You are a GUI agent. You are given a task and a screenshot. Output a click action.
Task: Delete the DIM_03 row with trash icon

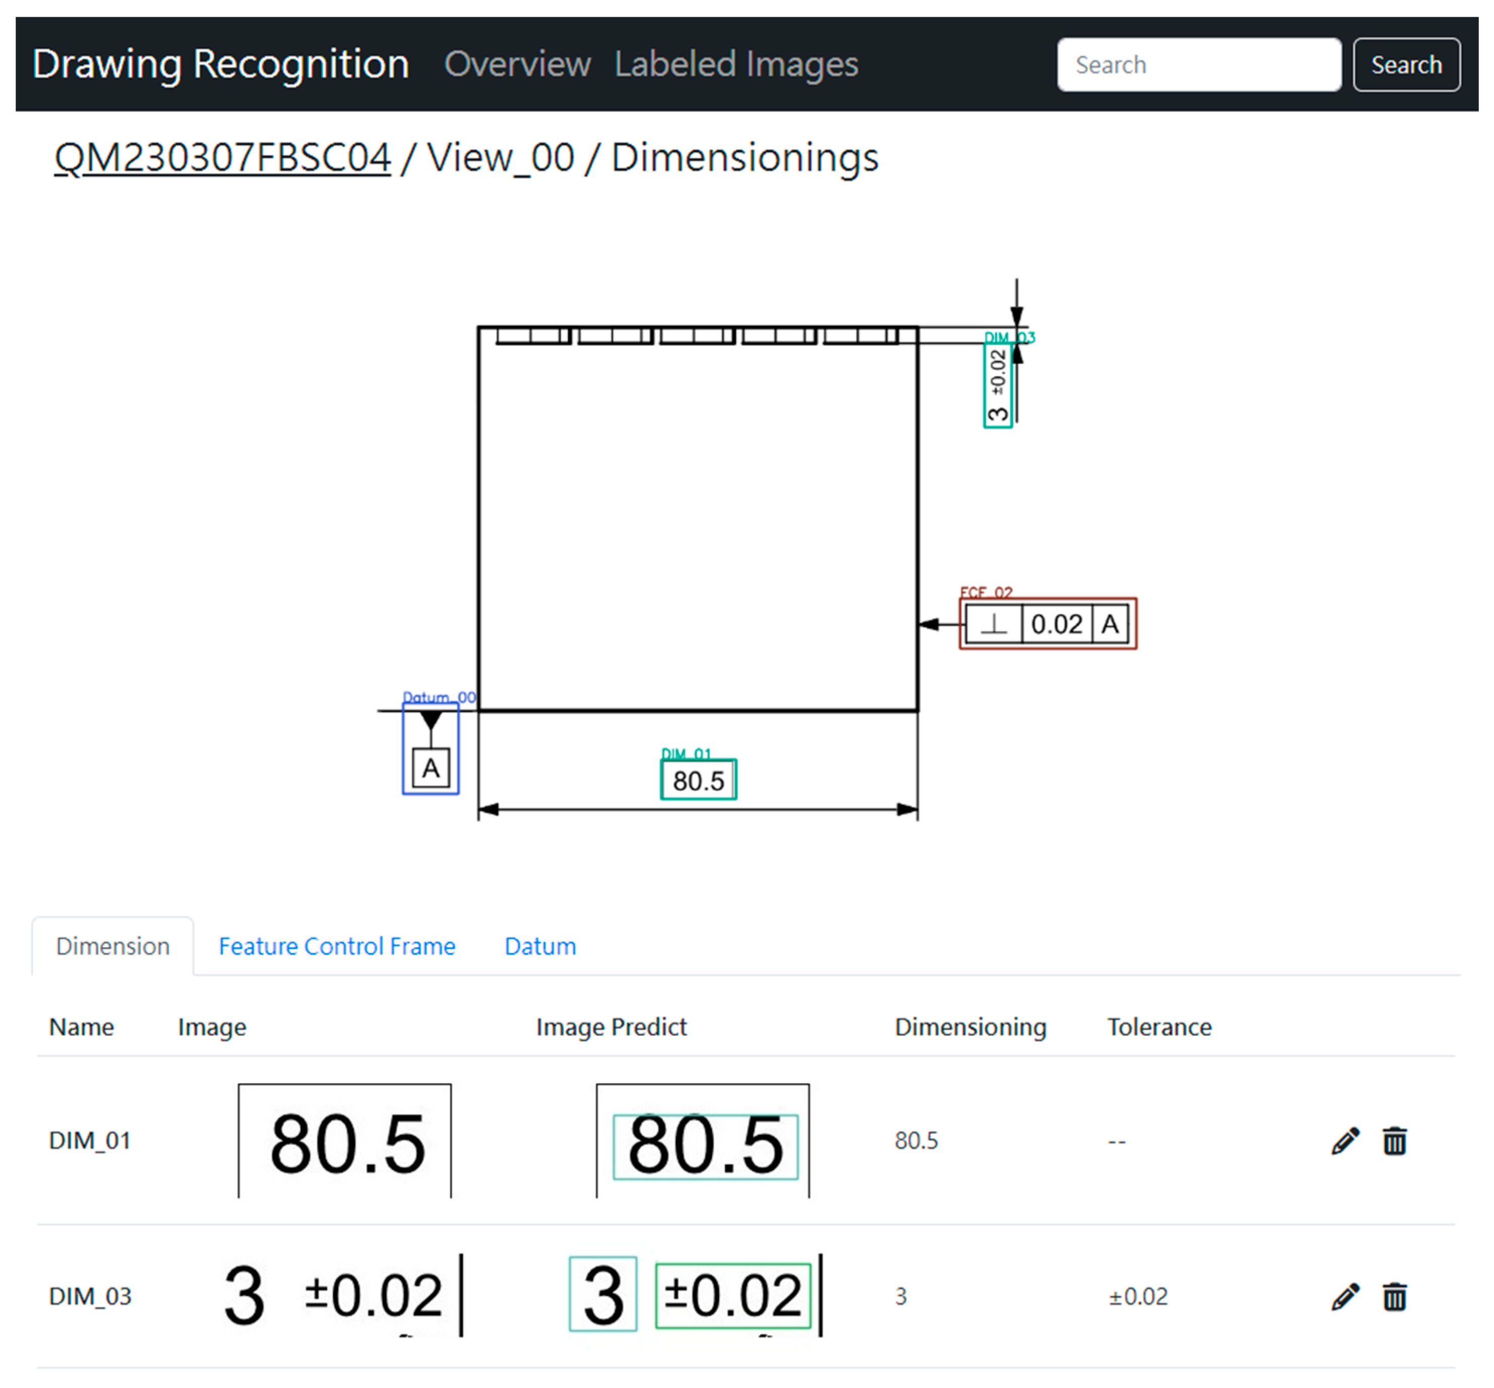coord(1394,1296)
